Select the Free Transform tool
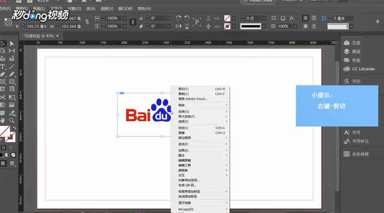384x213 pixels. click(12, 97)
